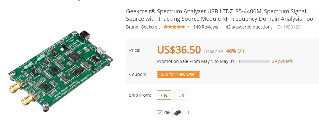Select CN ship-from option
319x123 pixels.
tap(164, 95)
